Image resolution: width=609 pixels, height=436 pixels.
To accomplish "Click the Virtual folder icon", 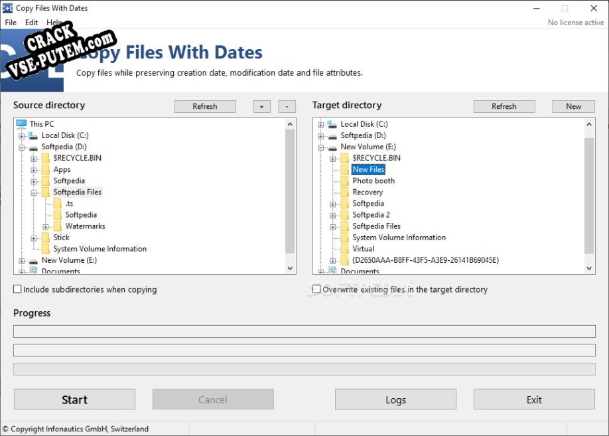I will (x=344, y=249).
